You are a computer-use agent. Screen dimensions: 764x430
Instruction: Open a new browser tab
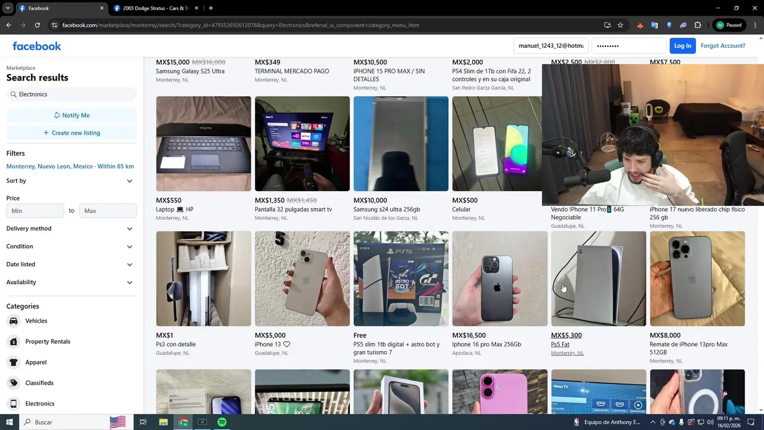coord(211,8)
